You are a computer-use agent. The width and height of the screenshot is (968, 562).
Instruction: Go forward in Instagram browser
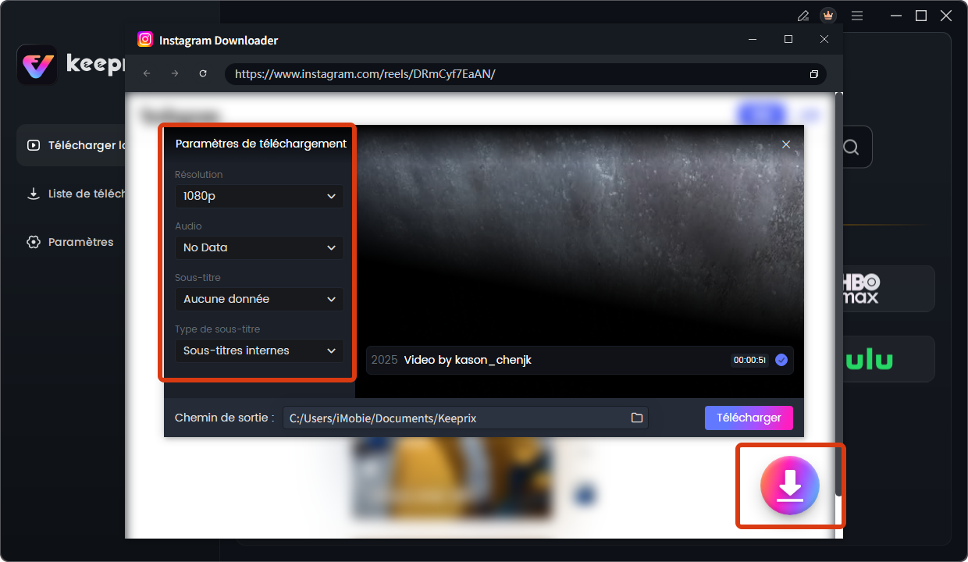point(175,73)
